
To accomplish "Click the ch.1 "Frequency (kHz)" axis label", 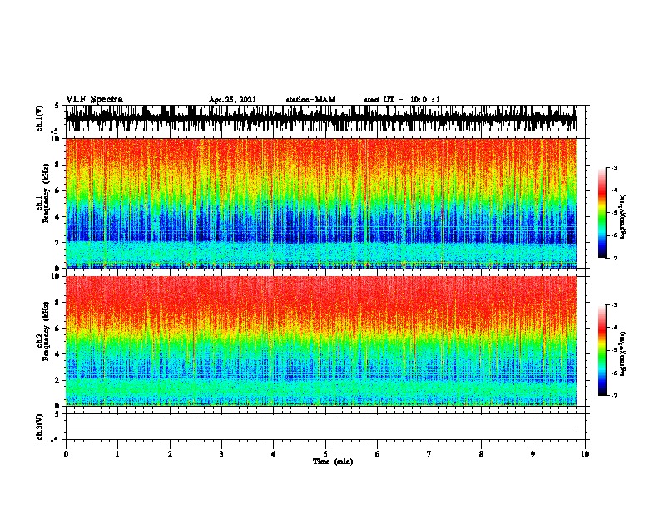I will pyautogui.click(x=46, y=194).
